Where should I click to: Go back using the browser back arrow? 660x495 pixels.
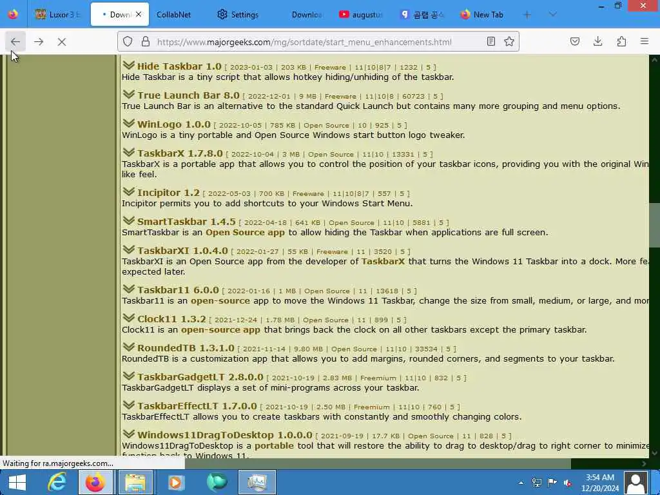coord(15,42)
